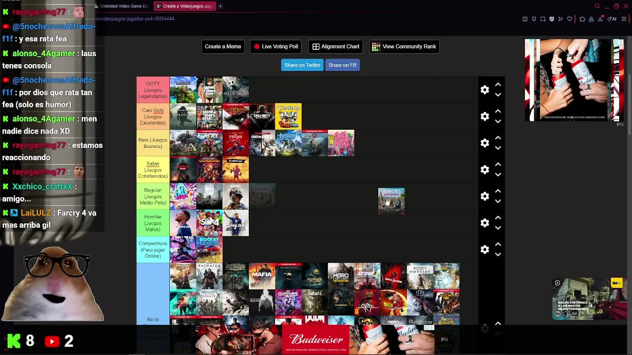Viewport: 632px width, 355px height.
Task: Move the Competitivos row up
Action: coord(498,244)
